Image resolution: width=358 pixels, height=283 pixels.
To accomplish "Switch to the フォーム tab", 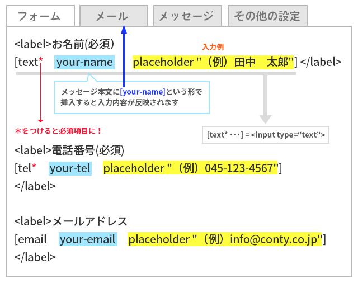I will coord(39,16).
